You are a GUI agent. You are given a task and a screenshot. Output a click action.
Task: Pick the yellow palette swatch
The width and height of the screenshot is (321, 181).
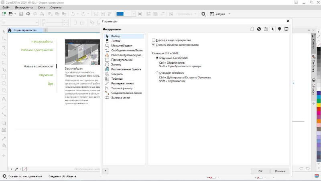tap(319, 105)
